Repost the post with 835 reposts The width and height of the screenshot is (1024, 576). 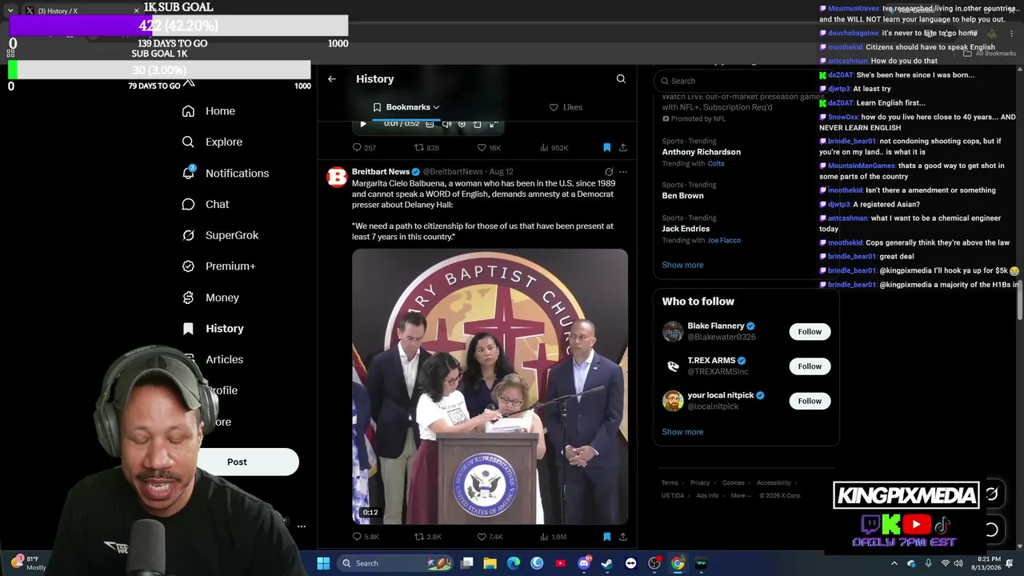pos(426,148)
